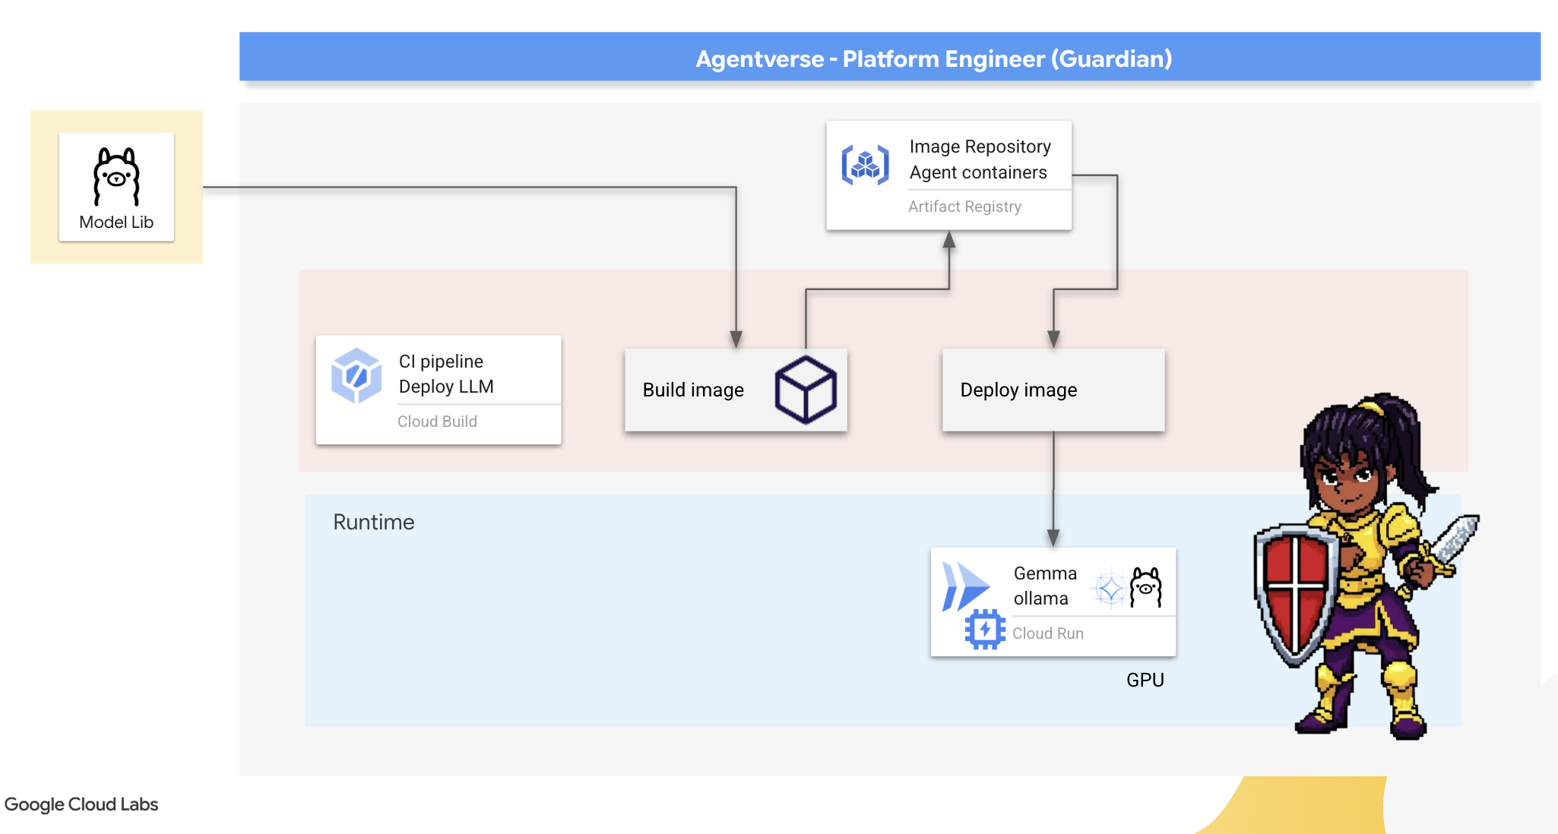This screenshot has width=1558, height=834.
Task: Click the Gemma sparkle star icon
Action: click(1110, 589)
